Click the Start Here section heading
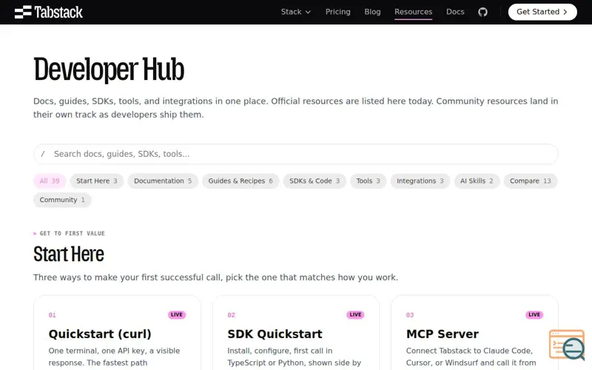This screenshot has height=370, width=592. (x=69, y=254)
